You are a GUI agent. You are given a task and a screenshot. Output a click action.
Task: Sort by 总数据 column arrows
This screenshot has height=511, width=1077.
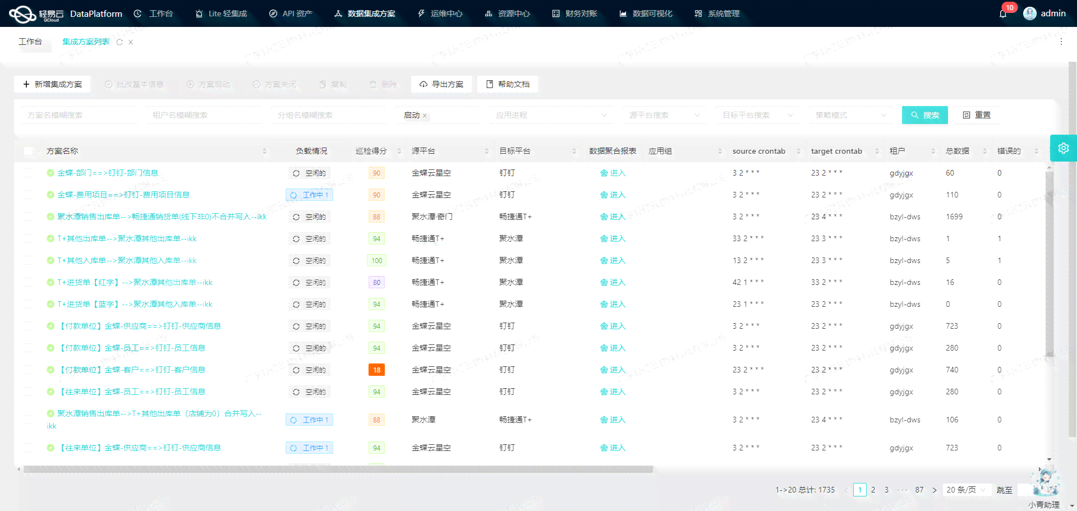tap(985, 151)
